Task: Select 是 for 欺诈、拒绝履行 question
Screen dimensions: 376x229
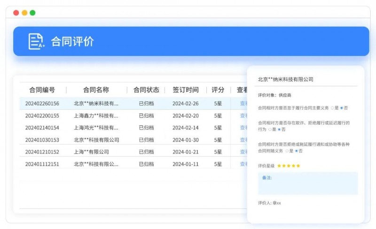Action: 269,130
